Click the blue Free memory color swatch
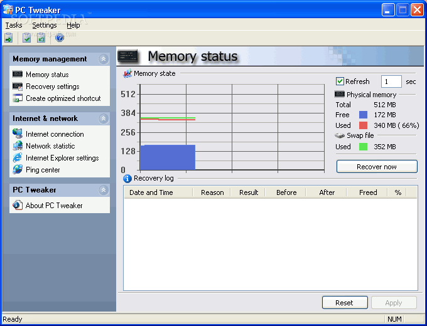Image resolution: width=427 pixels, height=326 pixels. (363, 115)
